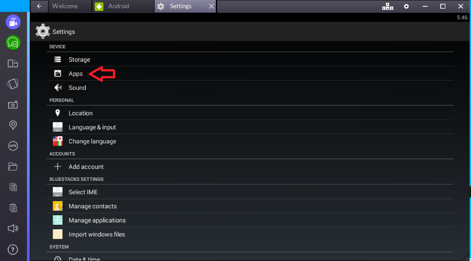
Task: Open the set location pin icon
Action: 13,125
